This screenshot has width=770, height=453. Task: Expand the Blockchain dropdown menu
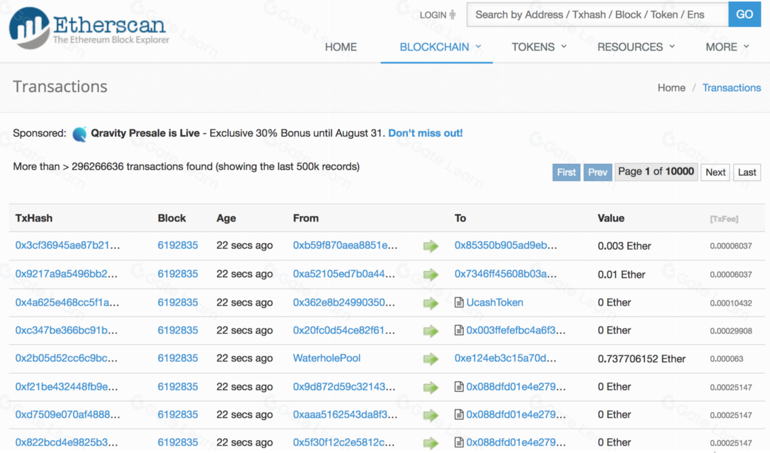click(x=440, y=47)
